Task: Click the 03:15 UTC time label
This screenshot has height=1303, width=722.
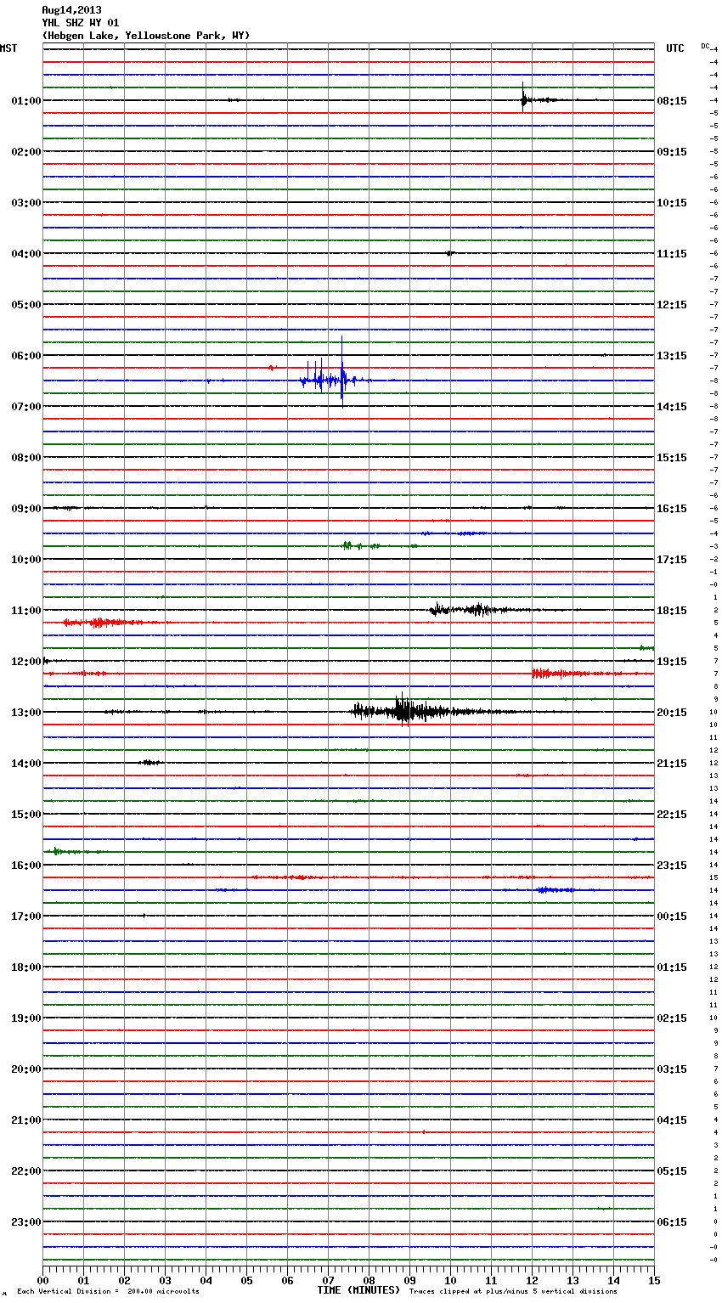Action: tap(672, 1069)
